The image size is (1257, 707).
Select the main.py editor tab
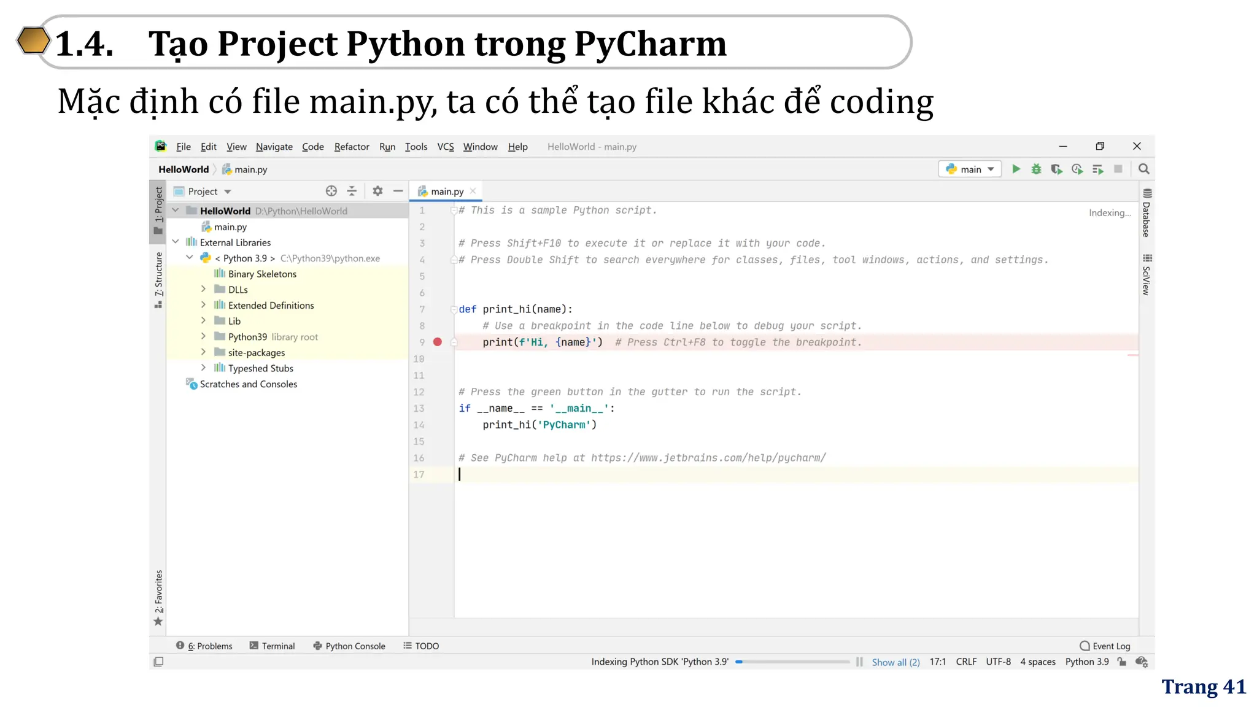pos(447,191)
